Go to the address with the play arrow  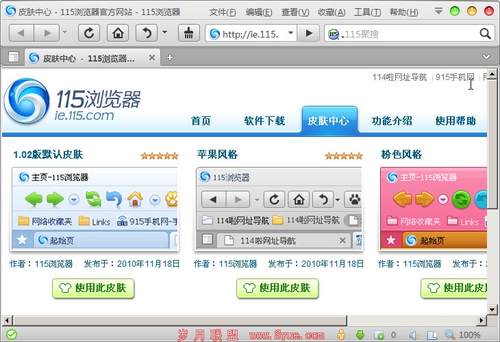(309, 33)
